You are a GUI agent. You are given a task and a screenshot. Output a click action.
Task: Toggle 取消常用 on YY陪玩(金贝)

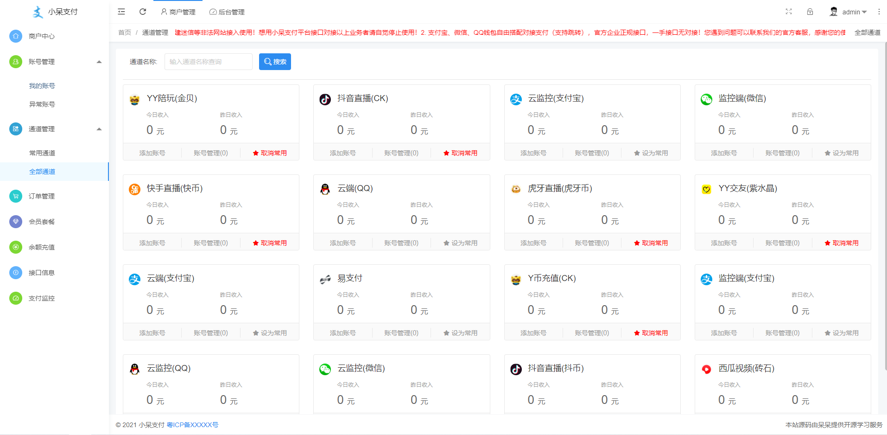(x=270, y=152)
